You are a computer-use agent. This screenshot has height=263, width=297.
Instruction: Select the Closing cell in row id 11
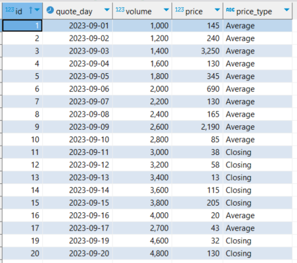[x=258, y=152]
